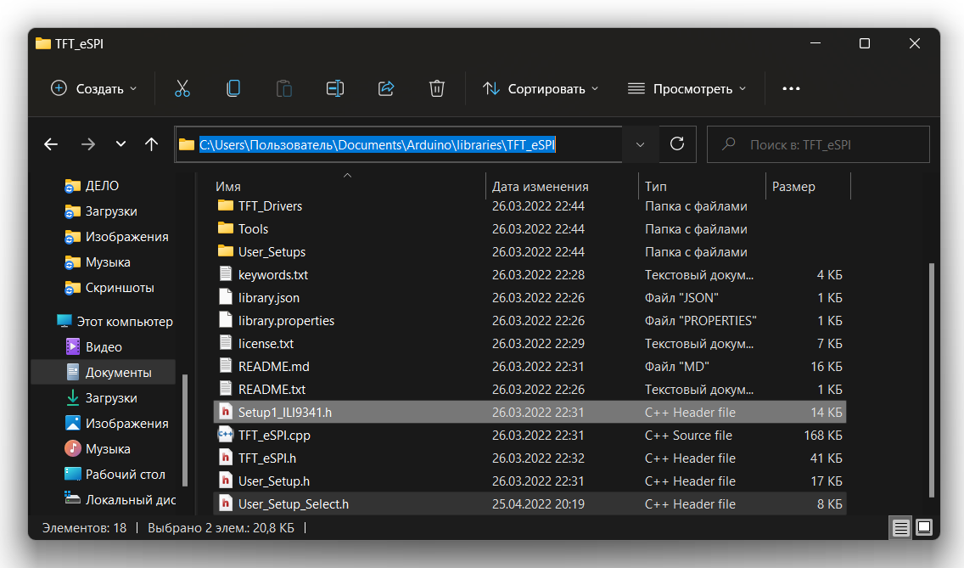Open the three-dots more options menu
964x568 pixels.
click(x=791, y=88)
